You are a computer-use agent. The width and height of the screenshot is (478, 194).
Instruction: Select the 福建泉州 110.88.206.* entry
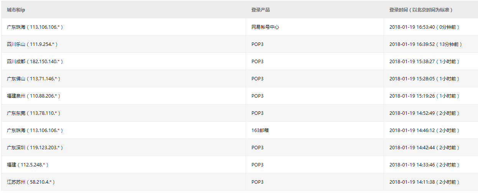[x=34, y=96]
